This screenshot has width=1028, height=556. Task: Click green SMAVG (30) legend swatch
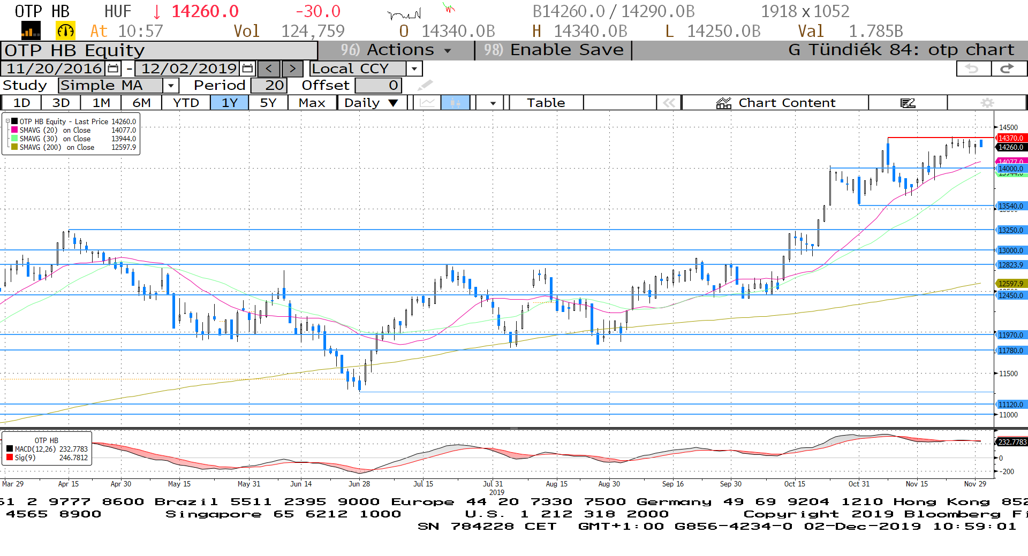point(14,139)
